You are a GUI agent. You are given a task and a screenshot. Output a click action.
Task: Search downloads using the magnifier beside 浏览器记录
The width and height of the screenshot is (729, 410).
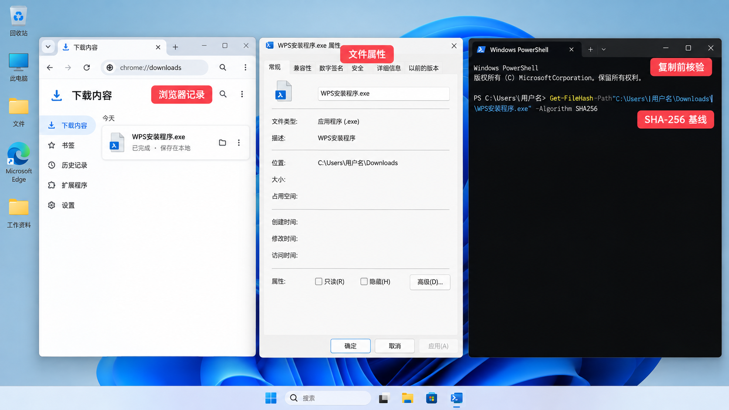[223, 94]
